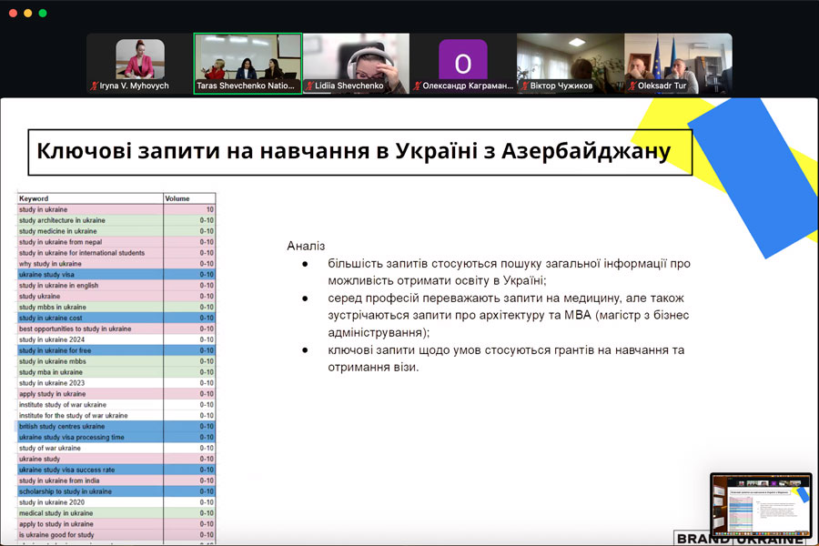
Task: Click muted mic icon beside Iryna V. Myhovych
Action: (94, 86)
